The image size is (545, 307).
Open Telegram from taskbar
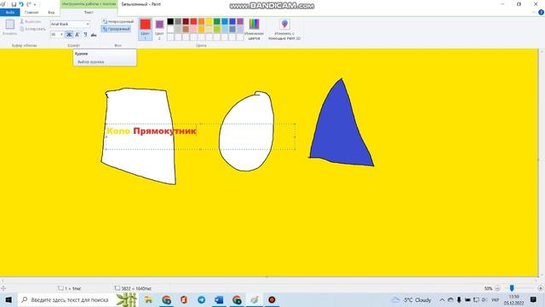coord(201,299)
